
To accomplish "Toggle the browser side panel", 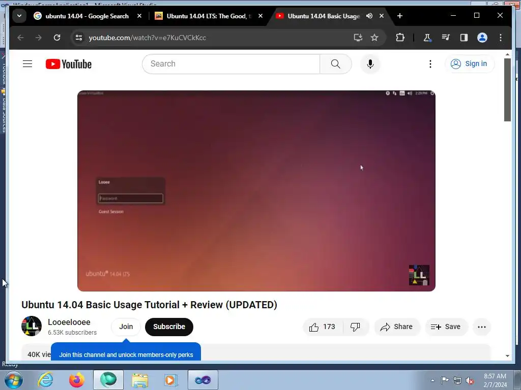I will tap(464, 38).
